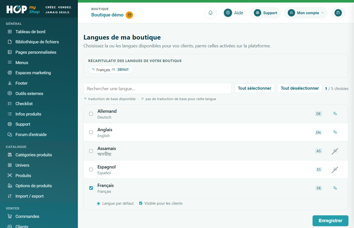Toggle Visible pour les clients checkbox
The image size is (354, 228).
[141, 203]
